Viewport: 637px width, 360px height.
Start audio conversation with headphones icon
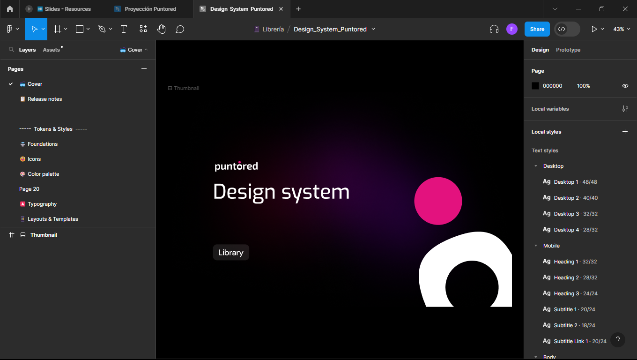tap(494, 29)
